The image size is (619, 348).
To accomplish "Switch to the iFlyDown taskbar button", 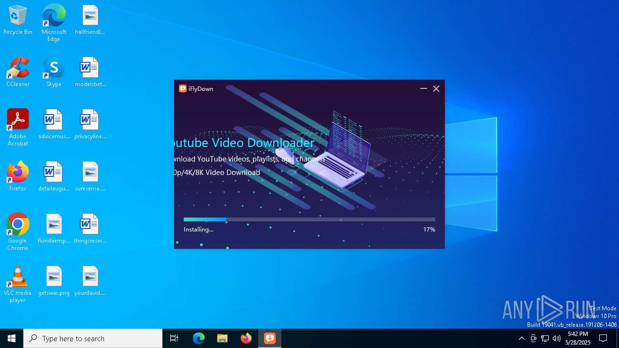I will click(x=270, y=338).
